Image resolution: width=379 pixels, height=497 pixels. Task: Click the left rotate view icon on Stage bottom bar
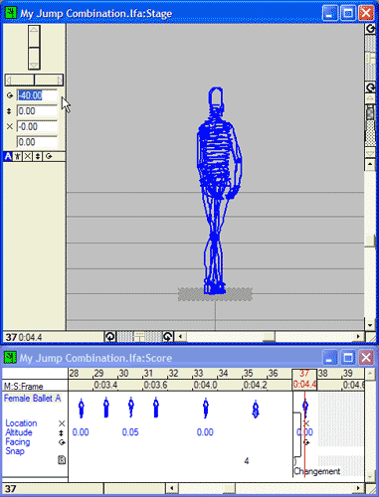pos(110,337)
